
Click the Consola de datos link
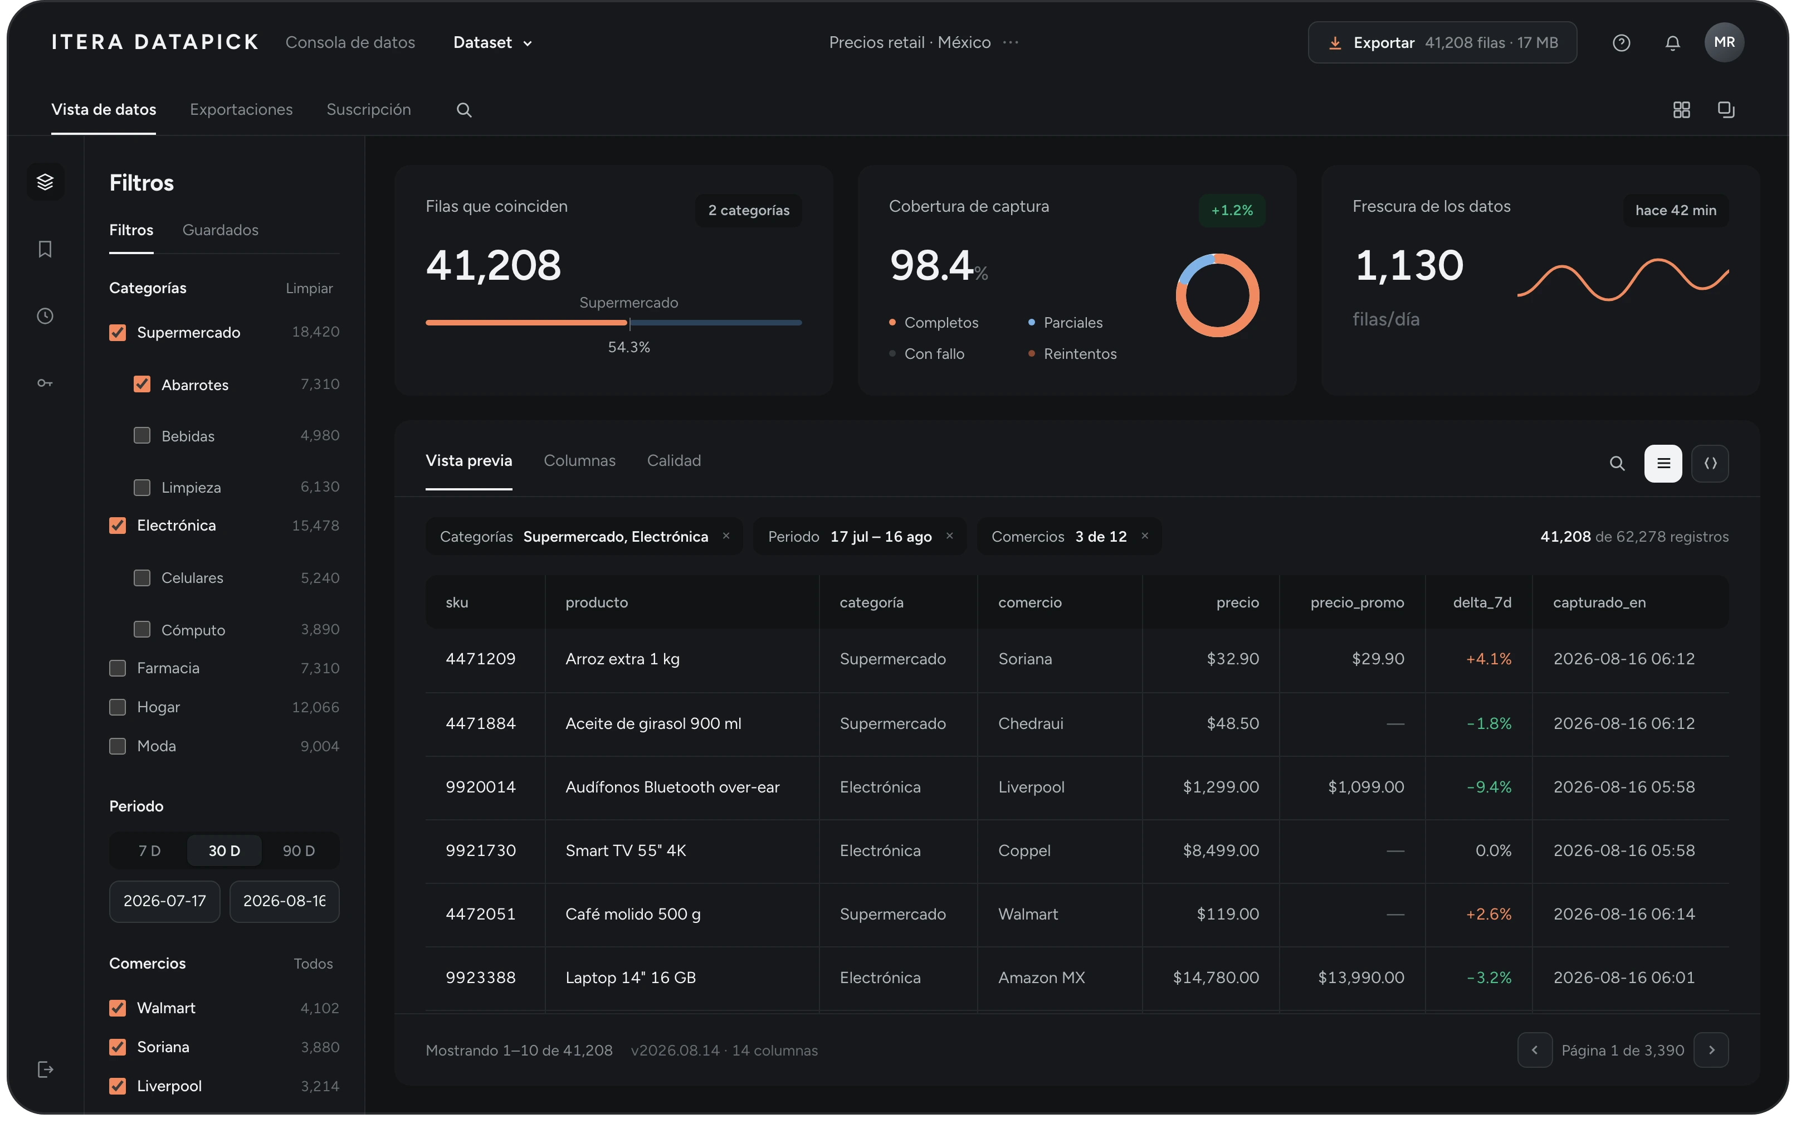click(350, 42)
